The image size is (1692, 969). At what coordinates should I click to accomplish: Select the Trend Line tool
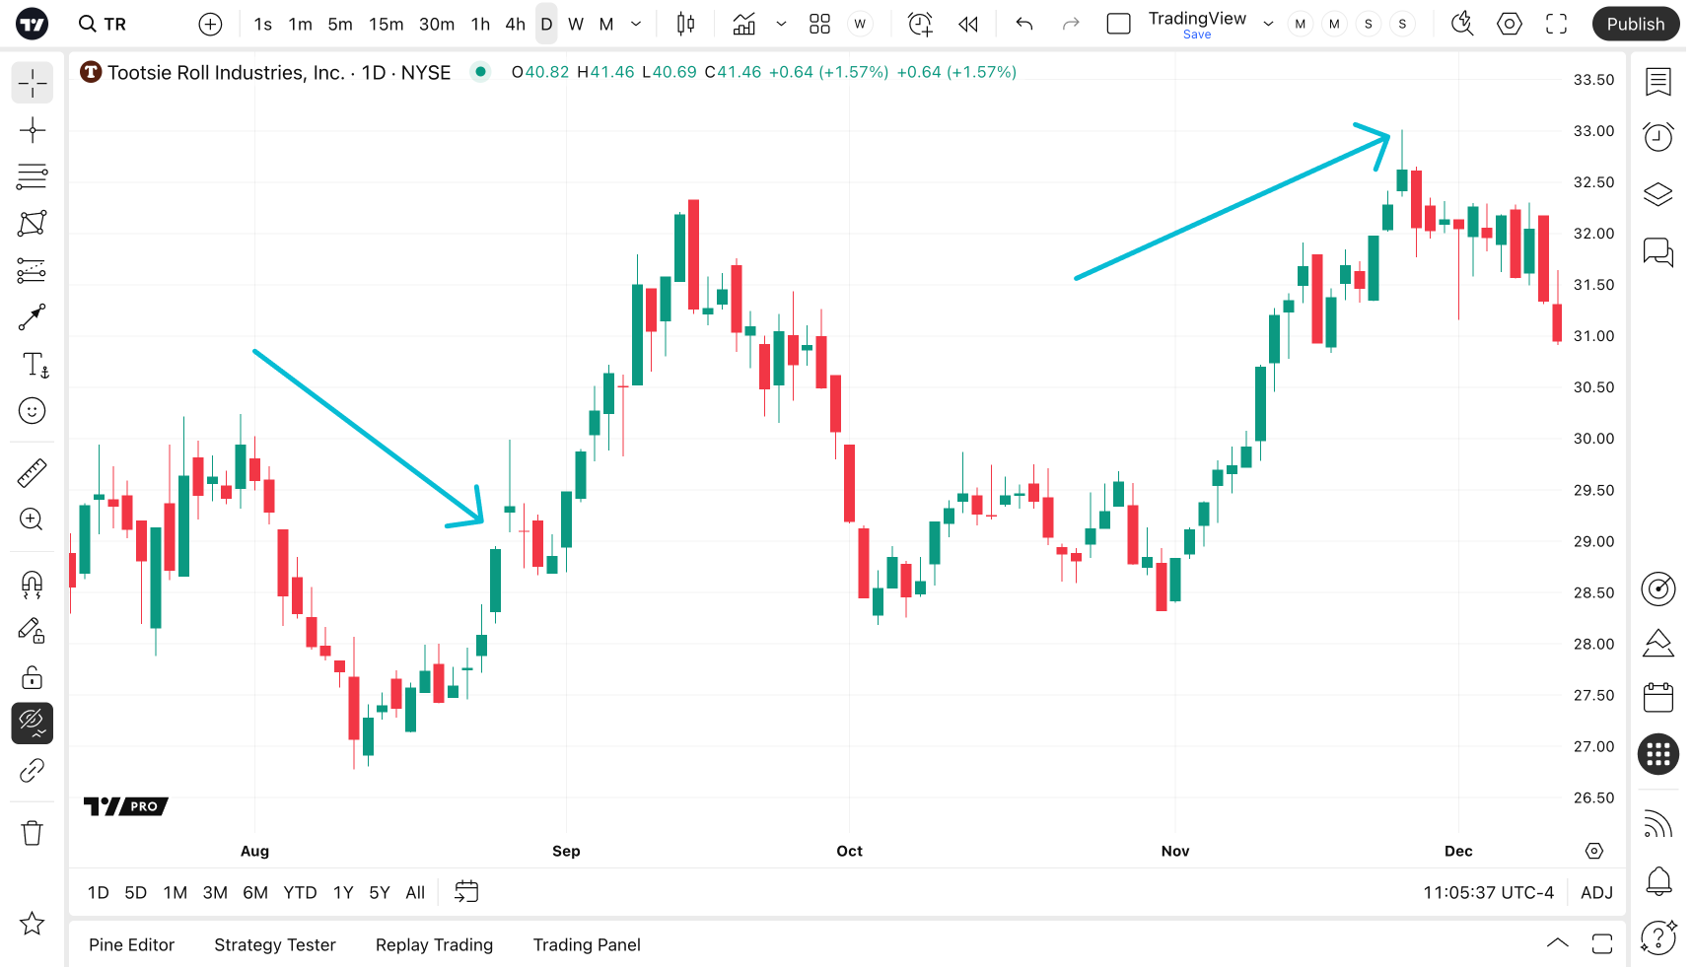click(33, 130)
